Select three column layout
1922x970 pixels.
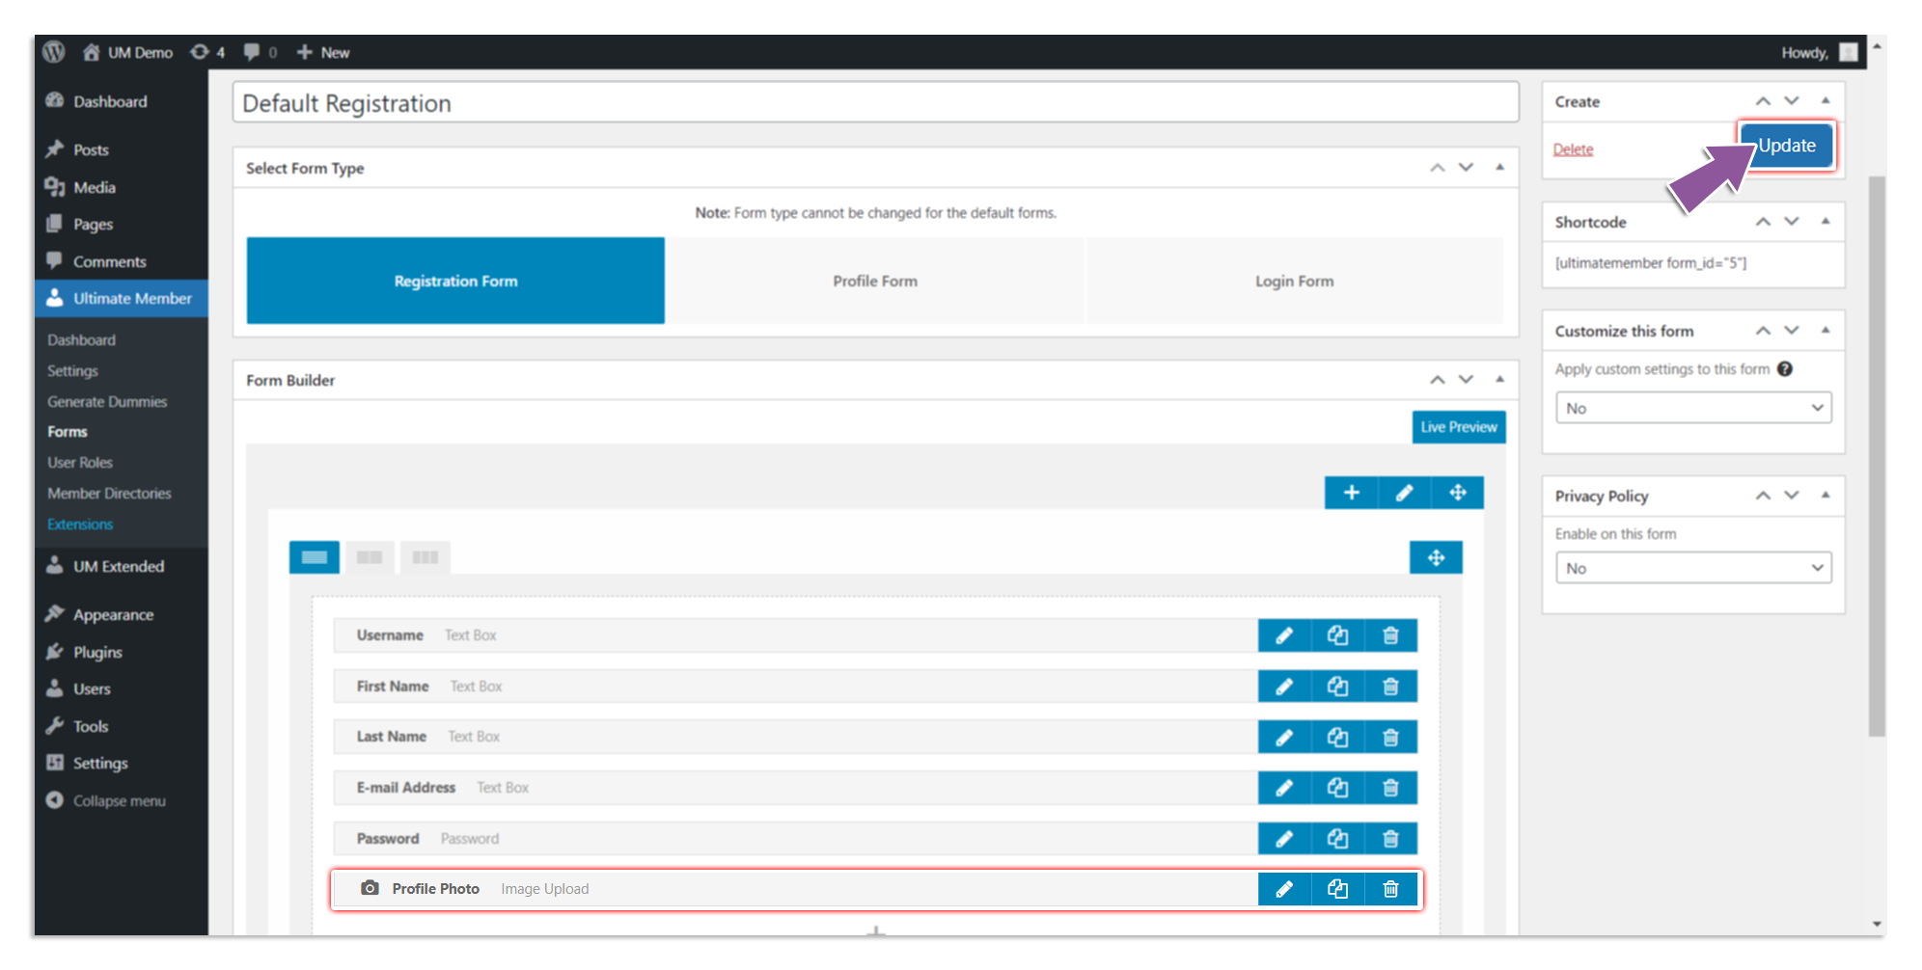pos(426,557)
